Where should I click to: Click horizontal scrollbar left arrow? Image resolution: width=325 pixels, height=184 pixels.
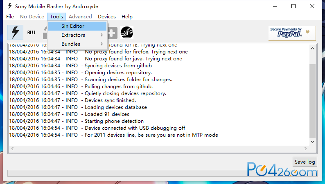pyautogui.click(x=12, y=149)
